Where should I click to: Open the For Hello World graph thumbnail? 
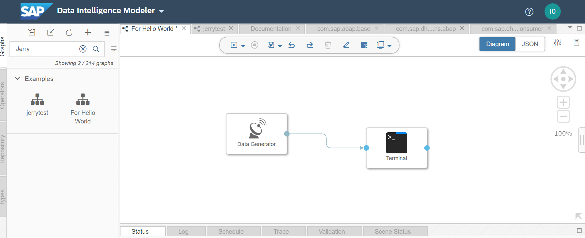click(83, 108)
